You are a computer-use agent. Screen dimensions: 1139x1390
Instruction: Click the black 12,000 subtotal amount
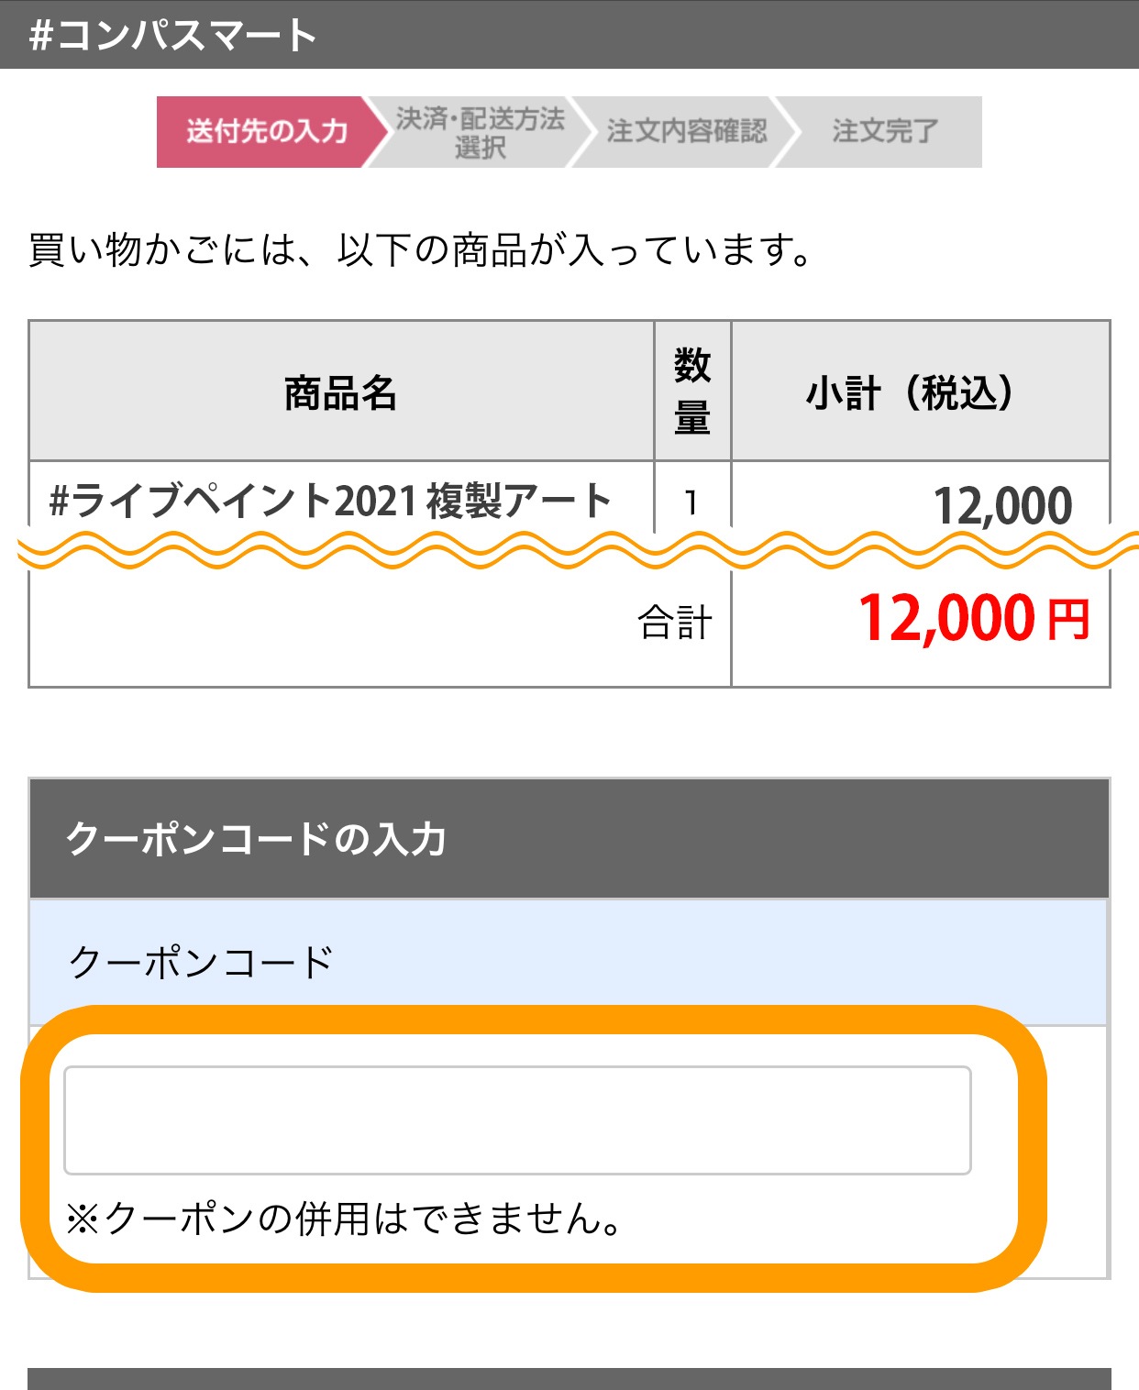click(1001, 505)
